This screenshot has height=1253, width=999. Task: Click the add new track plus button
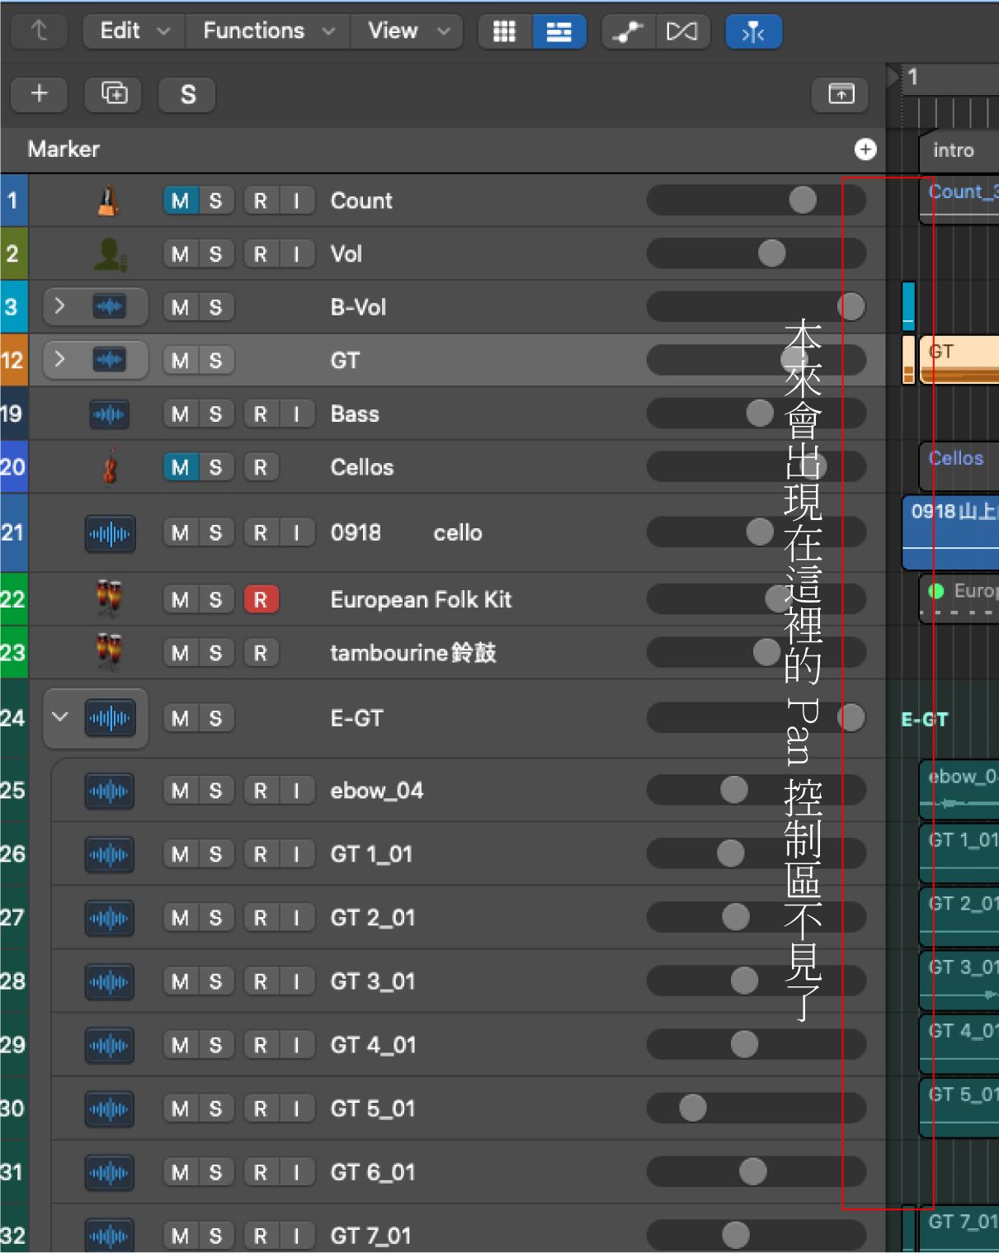click(x=39, y=94)
